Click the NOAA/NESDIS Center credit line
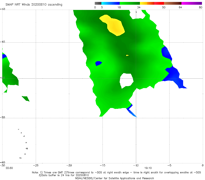Screen dimensions: 205x180 pos(114,178)
